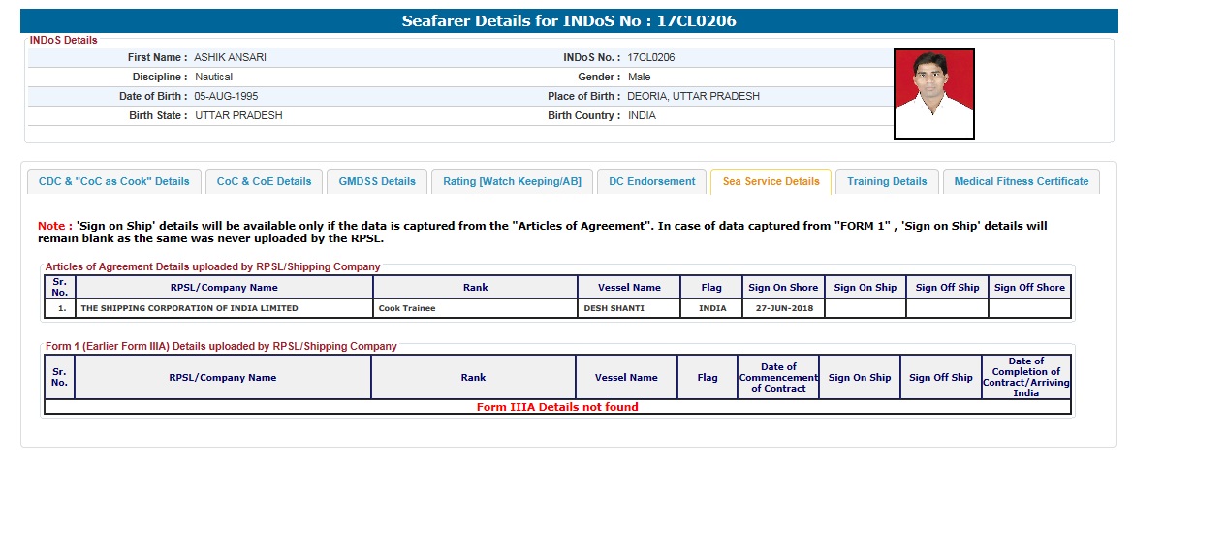Open the DC Endorsement tab
The image size is (1227, 533).
click(651, 181)
